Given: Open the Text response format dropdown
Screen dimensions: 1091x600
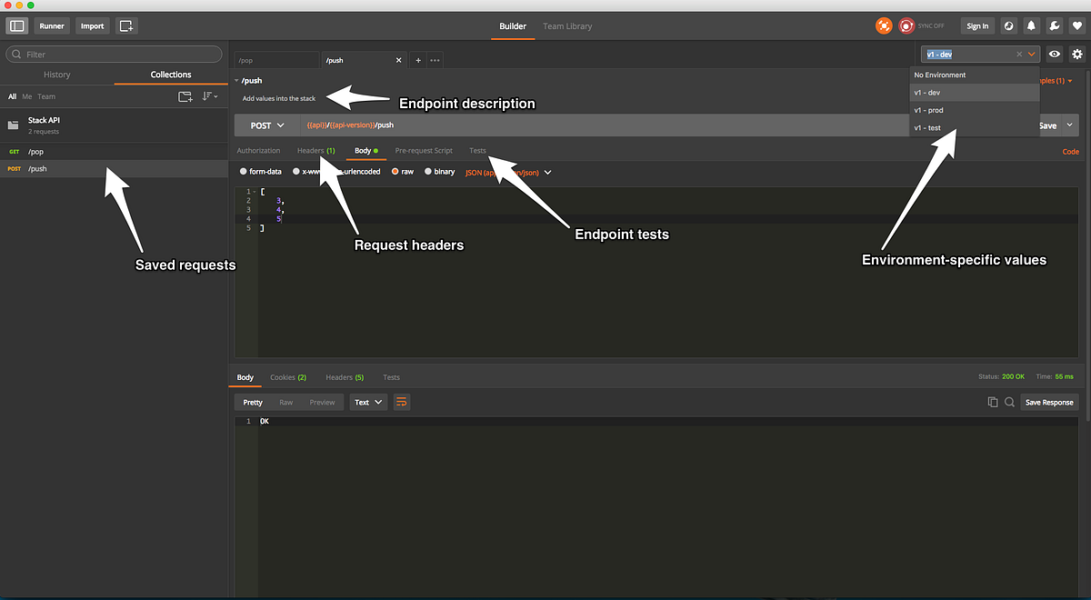Looking at the screenshot, I should pyautogui.click(x=367, y=401).
